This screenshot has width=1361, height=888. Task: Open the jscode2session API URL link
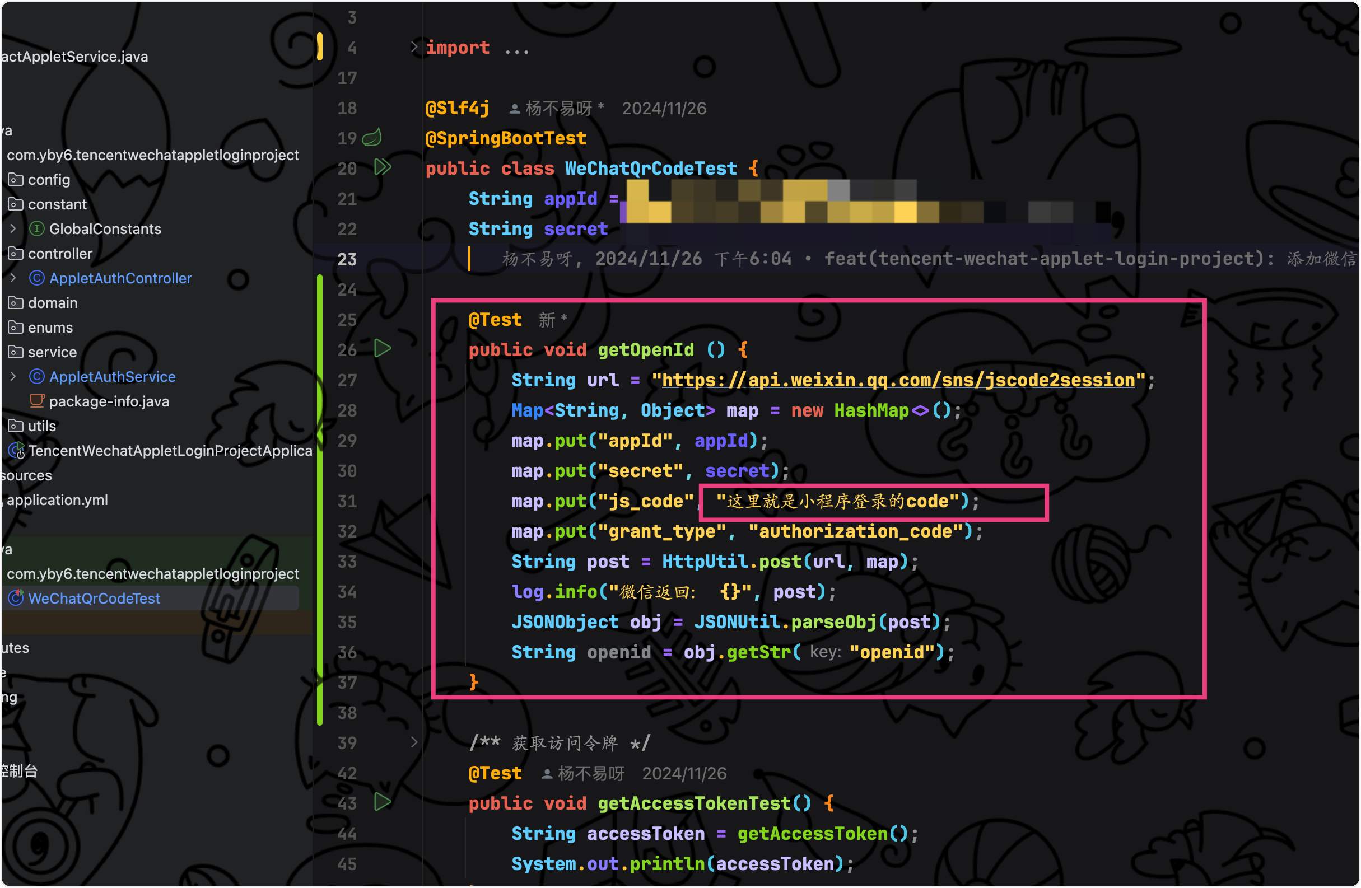(898, 380)
